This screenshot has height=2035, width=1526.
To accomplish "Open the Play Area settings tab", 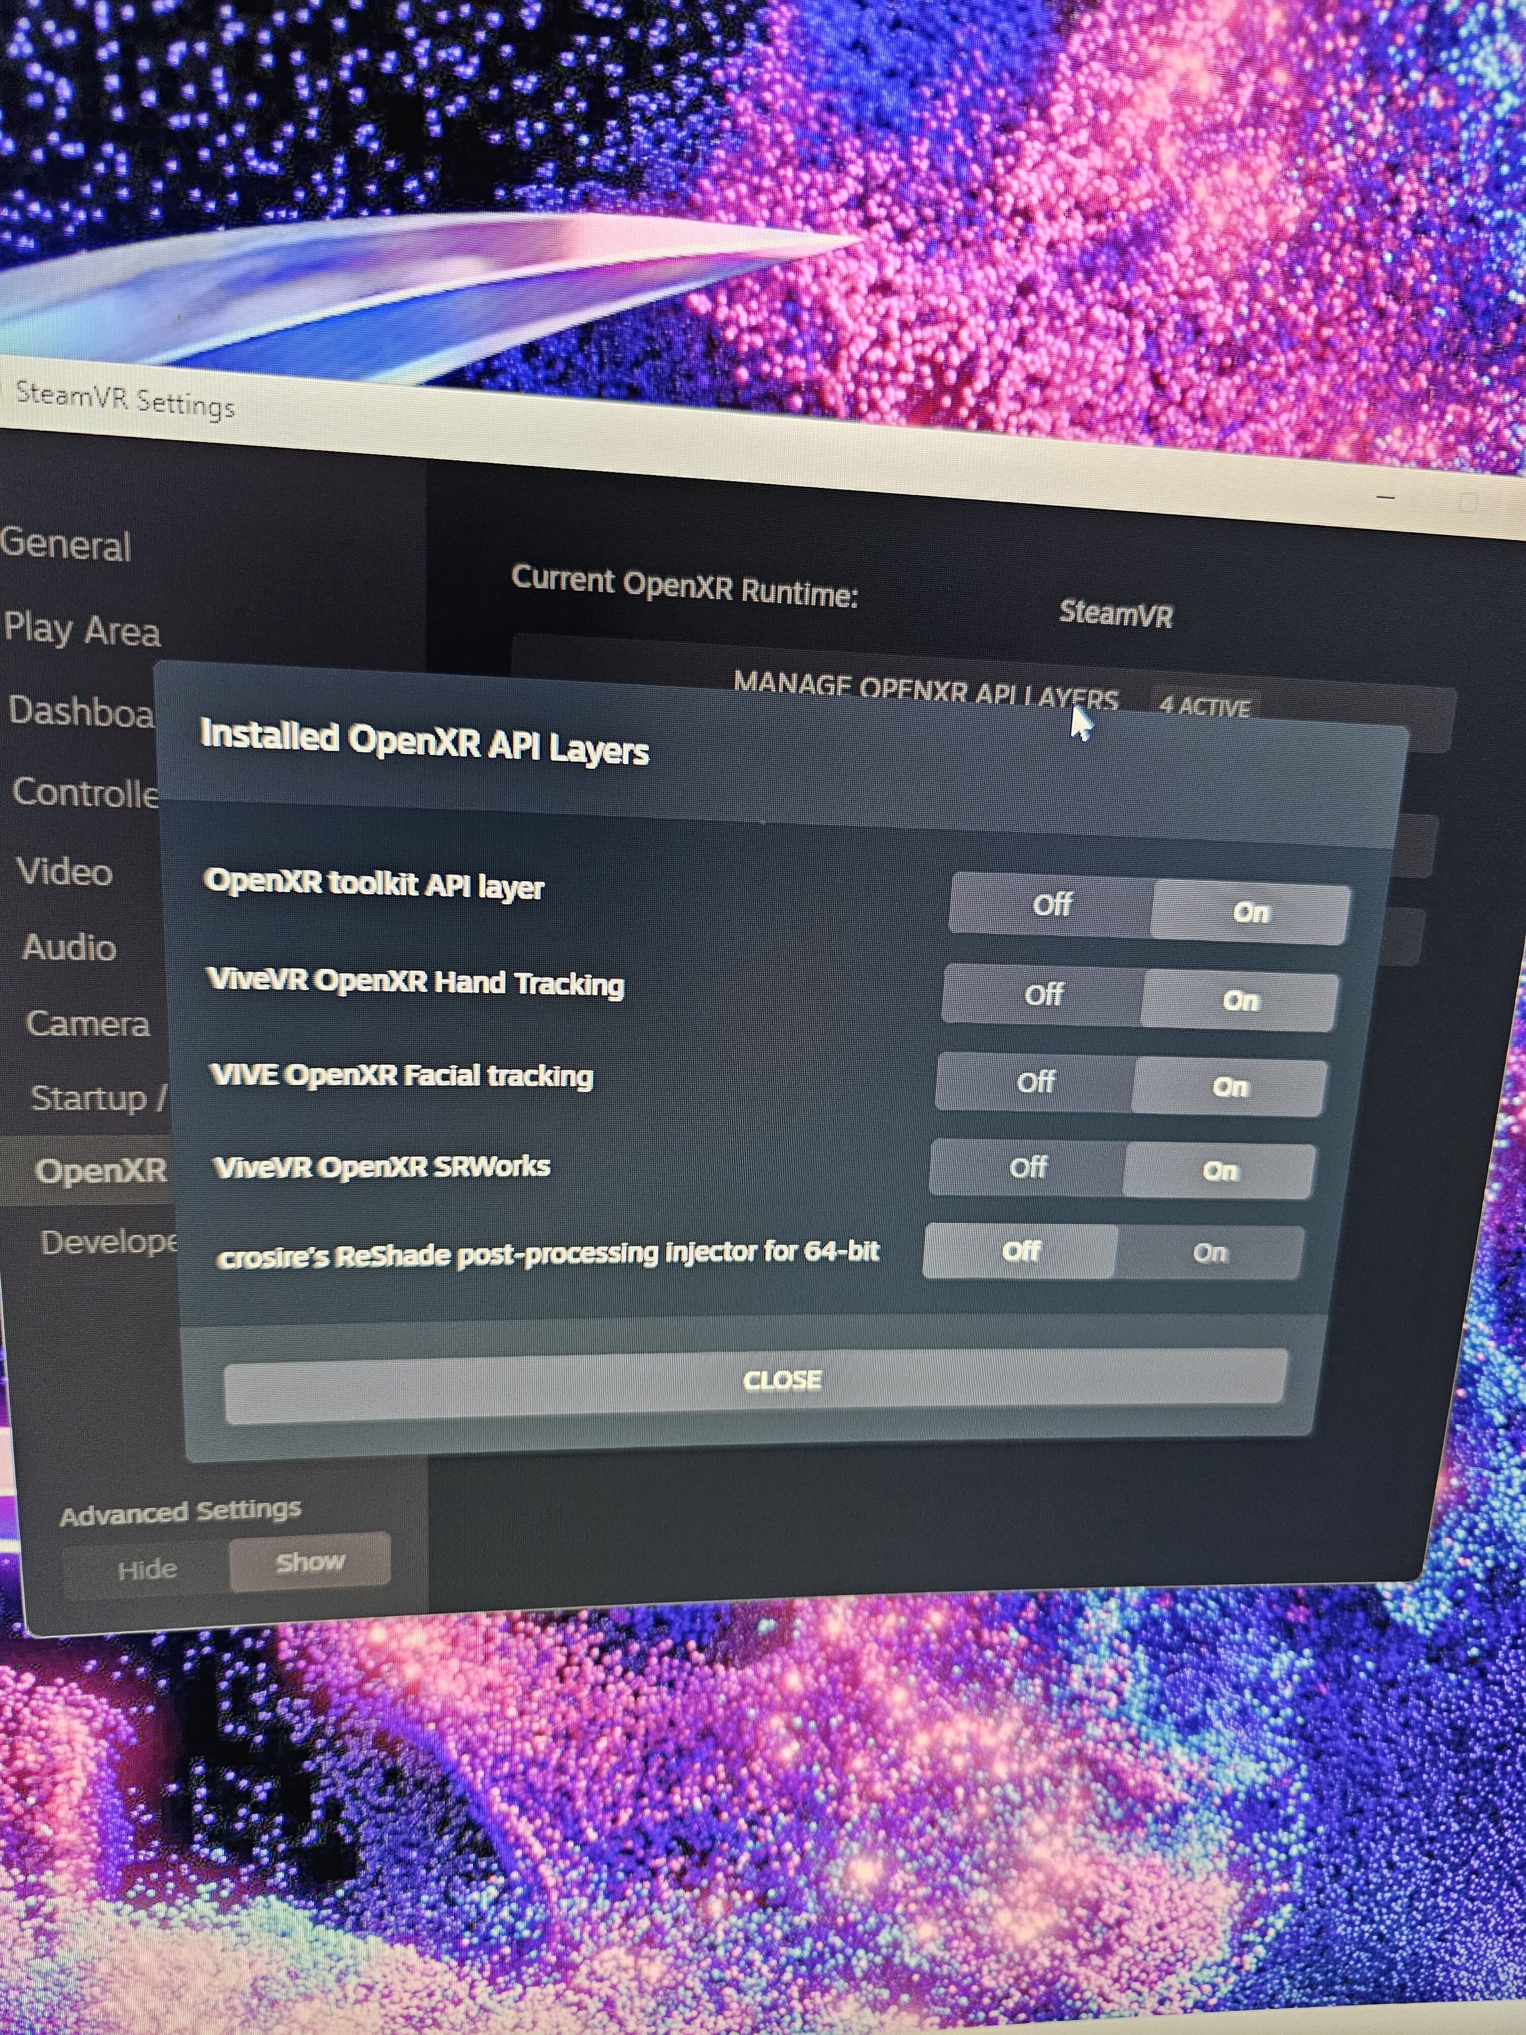I will [x=83, y=630].
